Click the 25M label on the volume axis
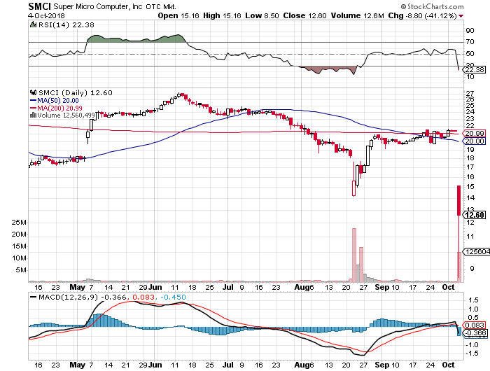The height and width of the screenshot is (371, 490). [19, 223]
